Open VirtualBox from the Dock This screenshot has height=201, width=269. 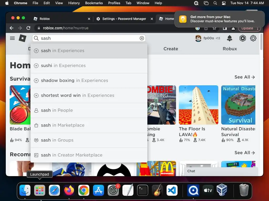222,190
